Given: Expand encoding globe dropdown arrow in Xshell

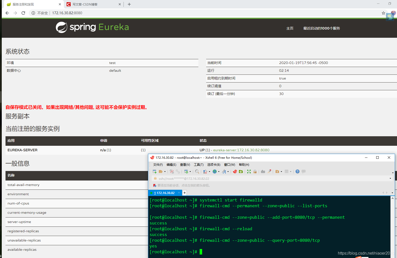Looking at the screenshot, I should 219,172.
